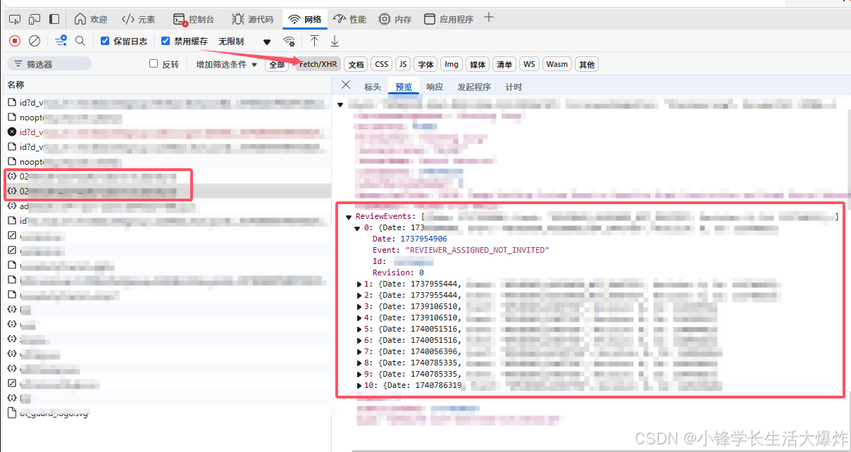851x452 pixels.
Task: Open the 无限制 throttling dropdown
Action: 244,41
